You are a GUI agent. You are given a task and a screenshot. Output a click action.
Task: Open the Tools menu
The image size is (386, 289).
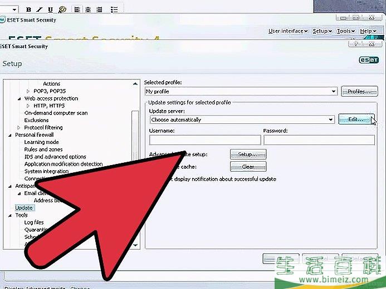pyautogui.click(x=346, y=31)
